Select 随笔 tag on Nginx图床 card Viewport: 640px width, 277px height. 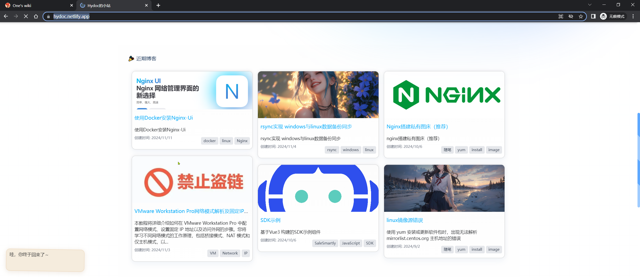click(x=447, y=150)
